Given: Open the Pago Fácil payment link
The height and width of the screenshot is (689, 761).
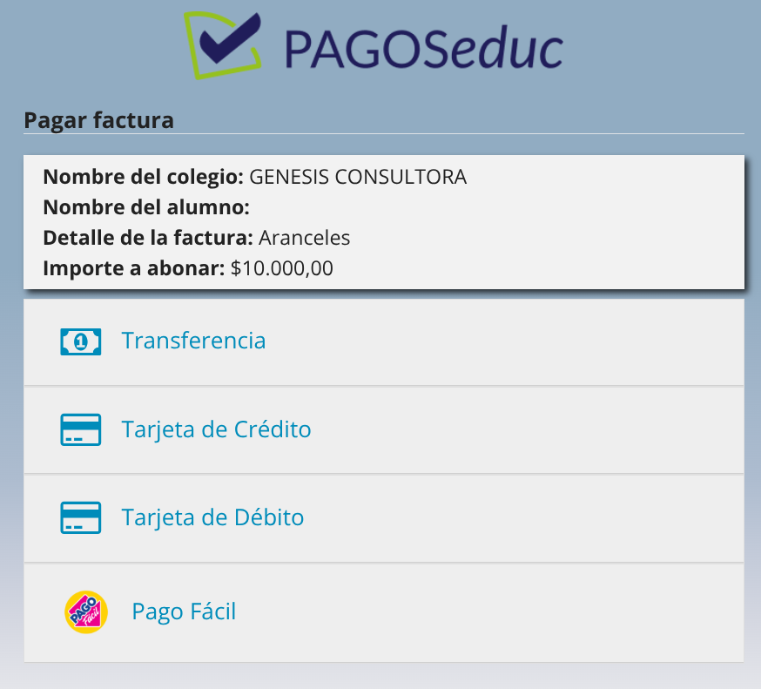Looking at the screenshot, I should [x=184, y=611].
